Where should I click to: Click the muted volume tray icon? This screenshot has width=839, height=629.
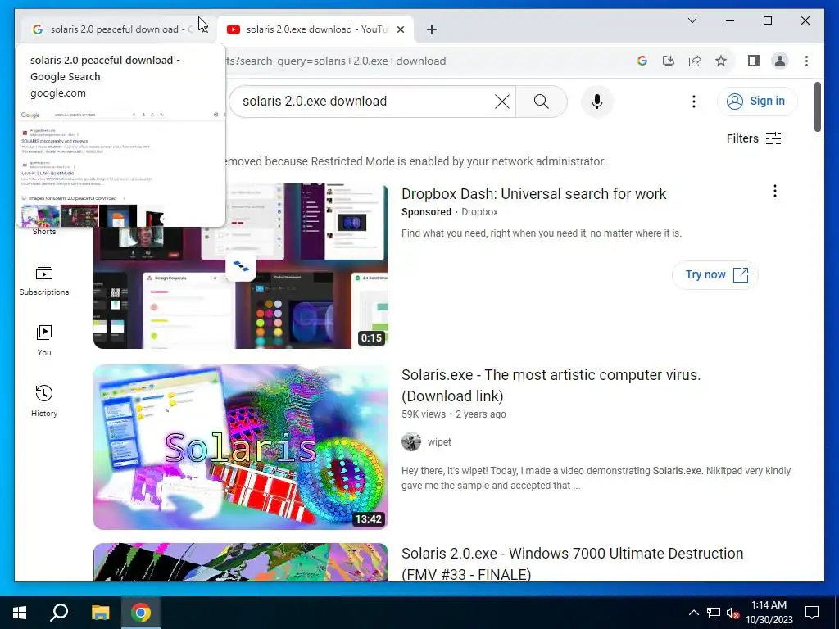coord(732,613)
